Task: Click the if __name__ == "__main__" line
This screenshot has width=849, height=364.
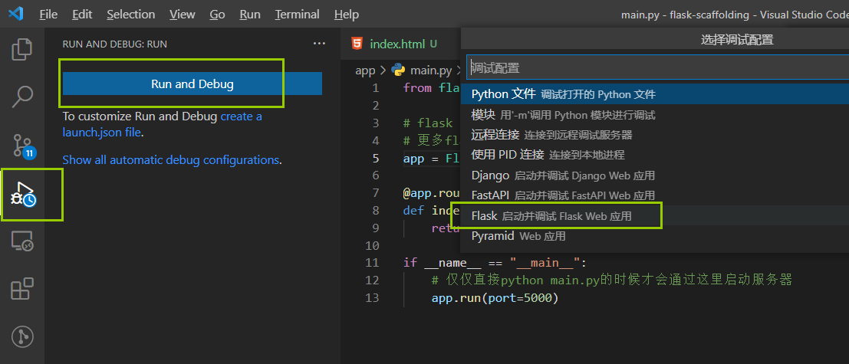Action: [x=495, y=264]
